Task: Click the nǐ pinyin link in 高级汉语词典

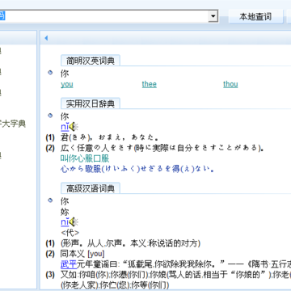Action: (x=65, y=222)
